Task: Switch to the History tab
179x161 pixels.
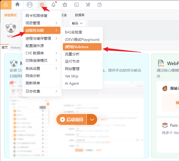Action: 16,48
